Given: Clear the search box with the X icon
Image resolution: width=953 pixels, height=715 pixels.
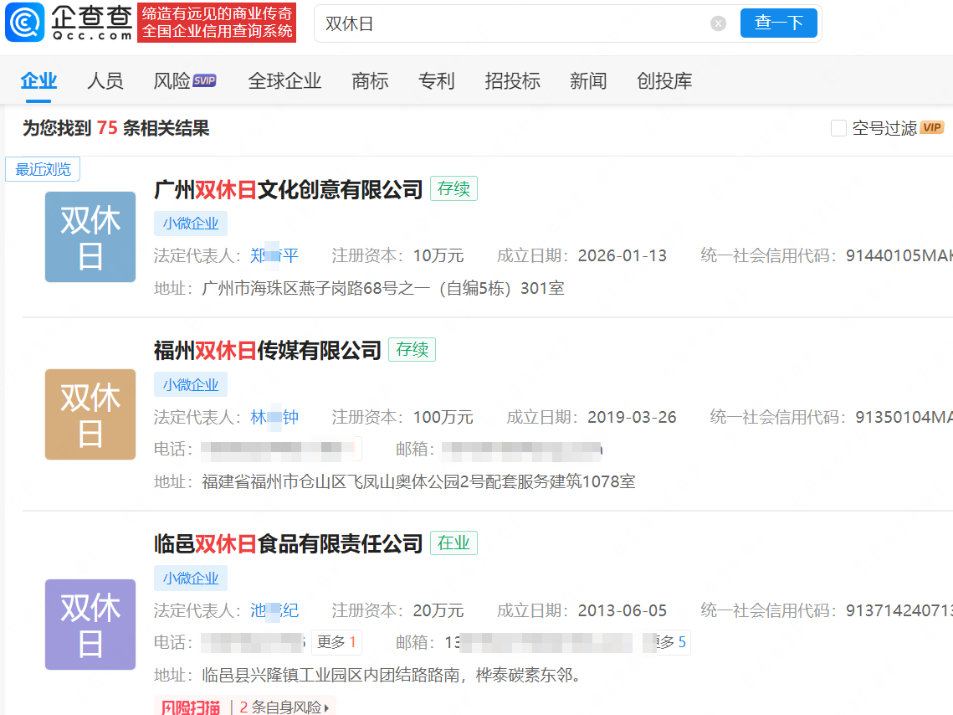Looking at the screenshot, I should click(718, 23).
